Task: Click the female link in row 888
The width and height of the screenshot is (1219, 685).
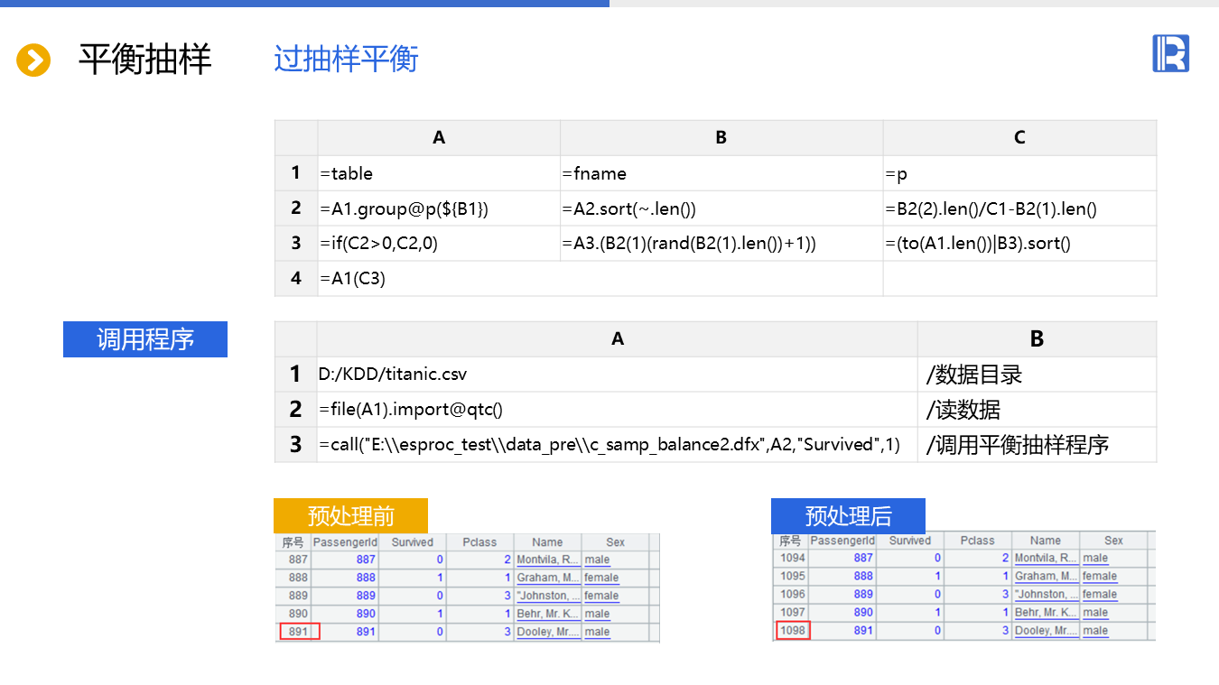Action: pyautogui.click(x=601, y=578)
